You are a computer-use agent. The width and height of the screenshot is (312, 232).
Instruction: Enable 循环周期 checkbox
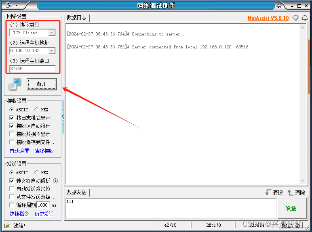tap(12, 205)
